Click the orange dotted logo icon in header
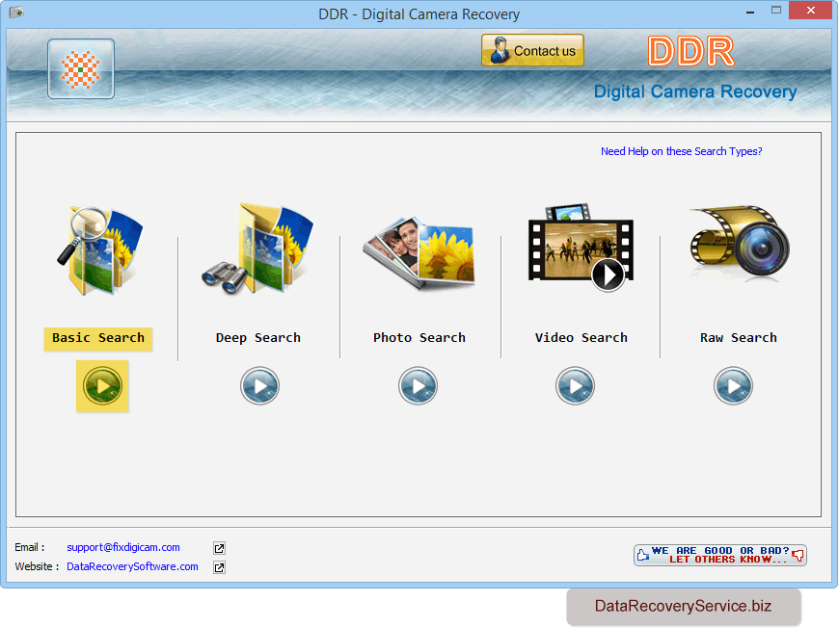The image size is (838, 628). click(81, 69)
